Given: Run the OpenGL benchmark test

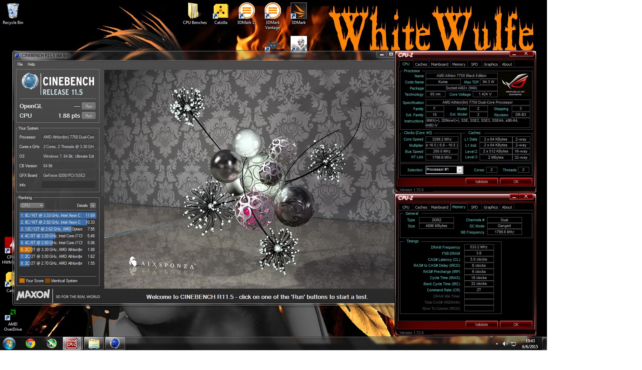Looking at the screenshot, I should coord(89,106).
